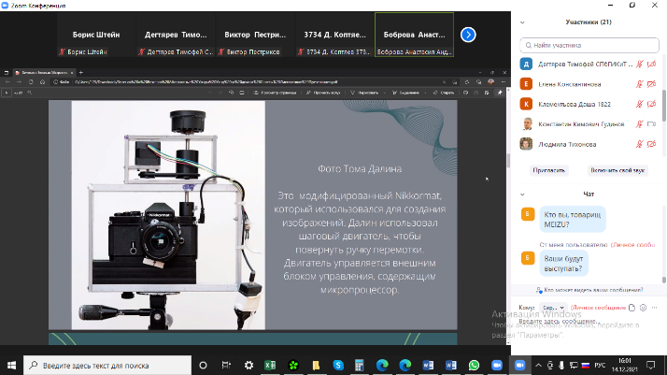The height and width of the screenshot is (375, 667).
Task: Click Людмила Тихонова camera-off icon
Action: [651, 144]
